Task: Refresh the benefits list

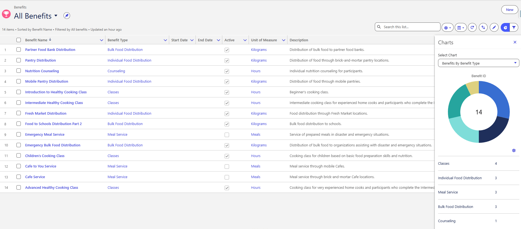Action: [x=472, y=27]
